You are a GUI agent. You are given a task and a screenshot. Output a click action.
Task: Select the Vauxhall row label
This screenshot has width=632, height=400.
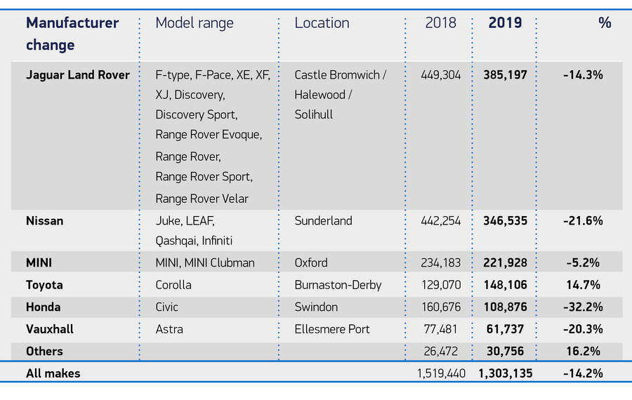point(49,329)
